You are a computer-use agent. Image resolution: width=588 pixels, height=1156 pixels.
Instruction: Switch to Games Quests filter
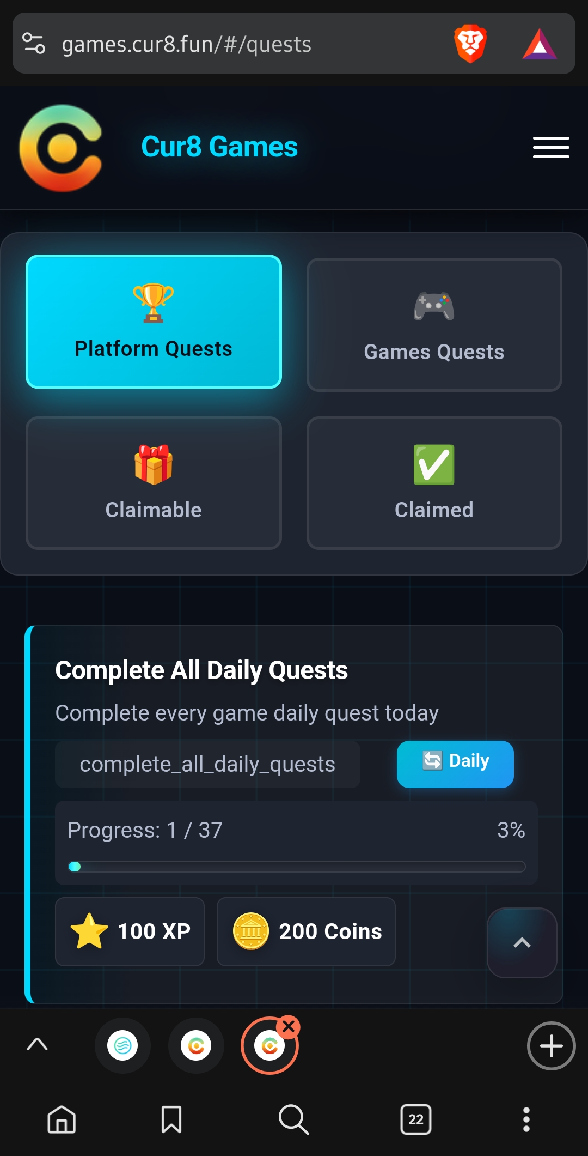pos(434,325)
